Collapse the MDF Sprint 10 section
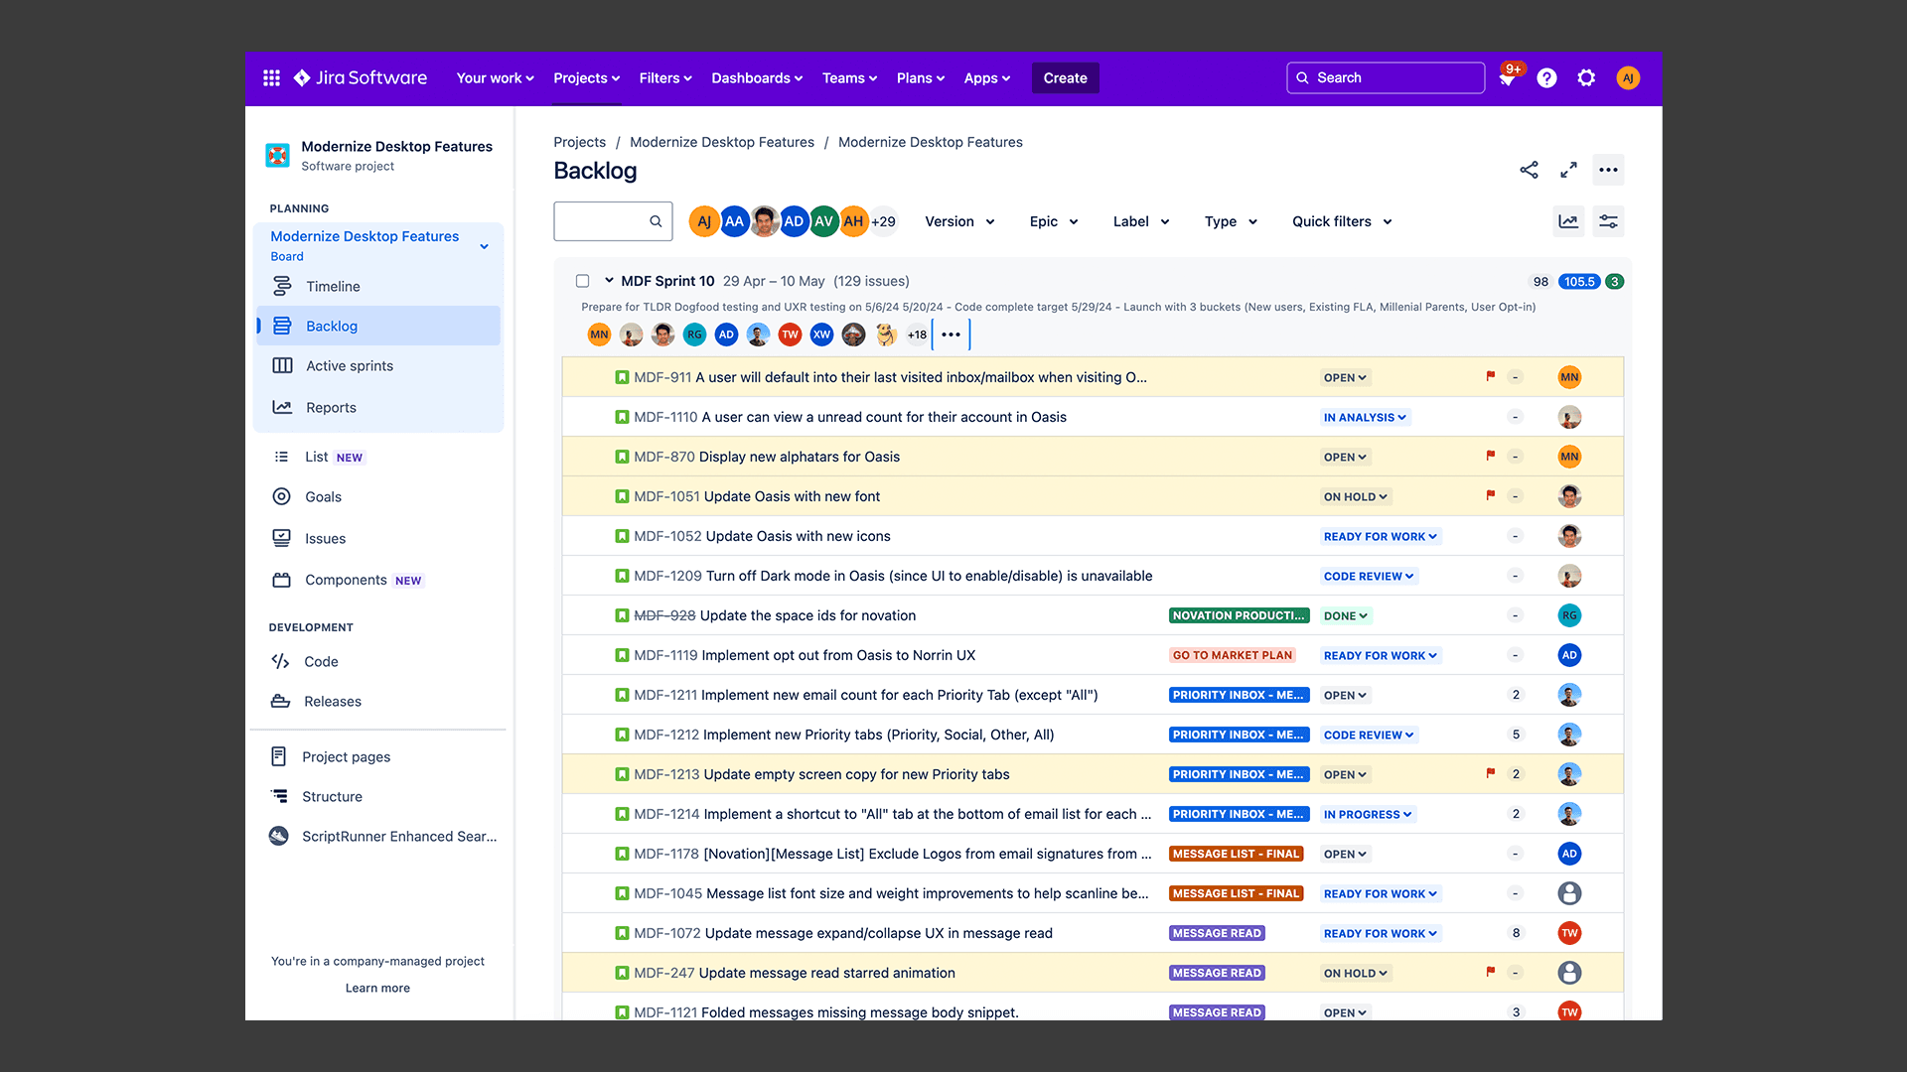 point(609,281)
